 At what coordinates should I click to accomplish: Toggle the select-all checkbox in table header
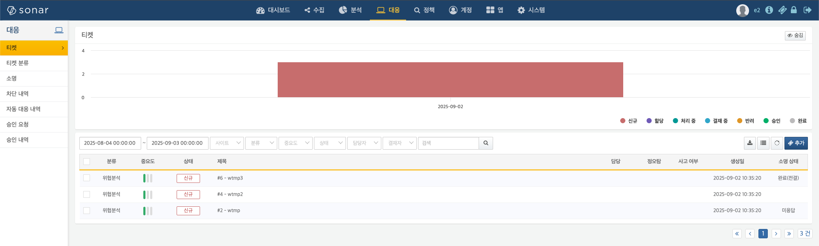pyautogui.click(x=87, y=162)
